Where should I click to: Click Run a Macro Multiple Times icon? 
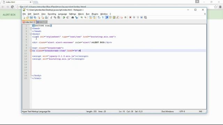(x=142, y=17)
